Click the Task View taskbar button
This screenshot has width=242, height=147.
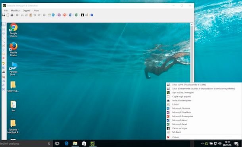point(57,143)
